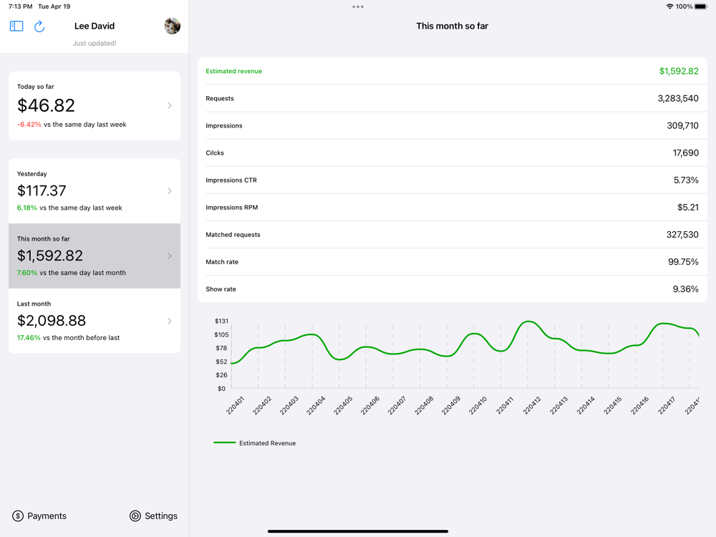Expand the Today so far chevron
The width and height of the screenshot is (716, 537).
tap(170, 105)
